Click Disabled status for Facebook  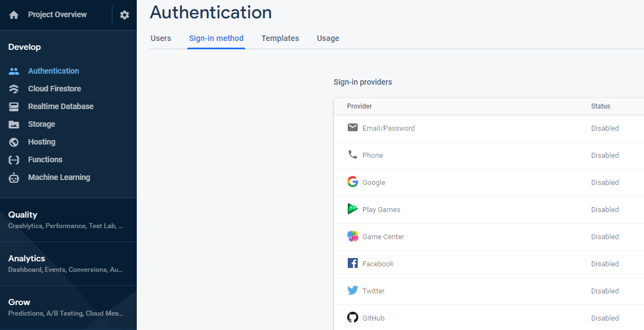(x=605, y=264)
